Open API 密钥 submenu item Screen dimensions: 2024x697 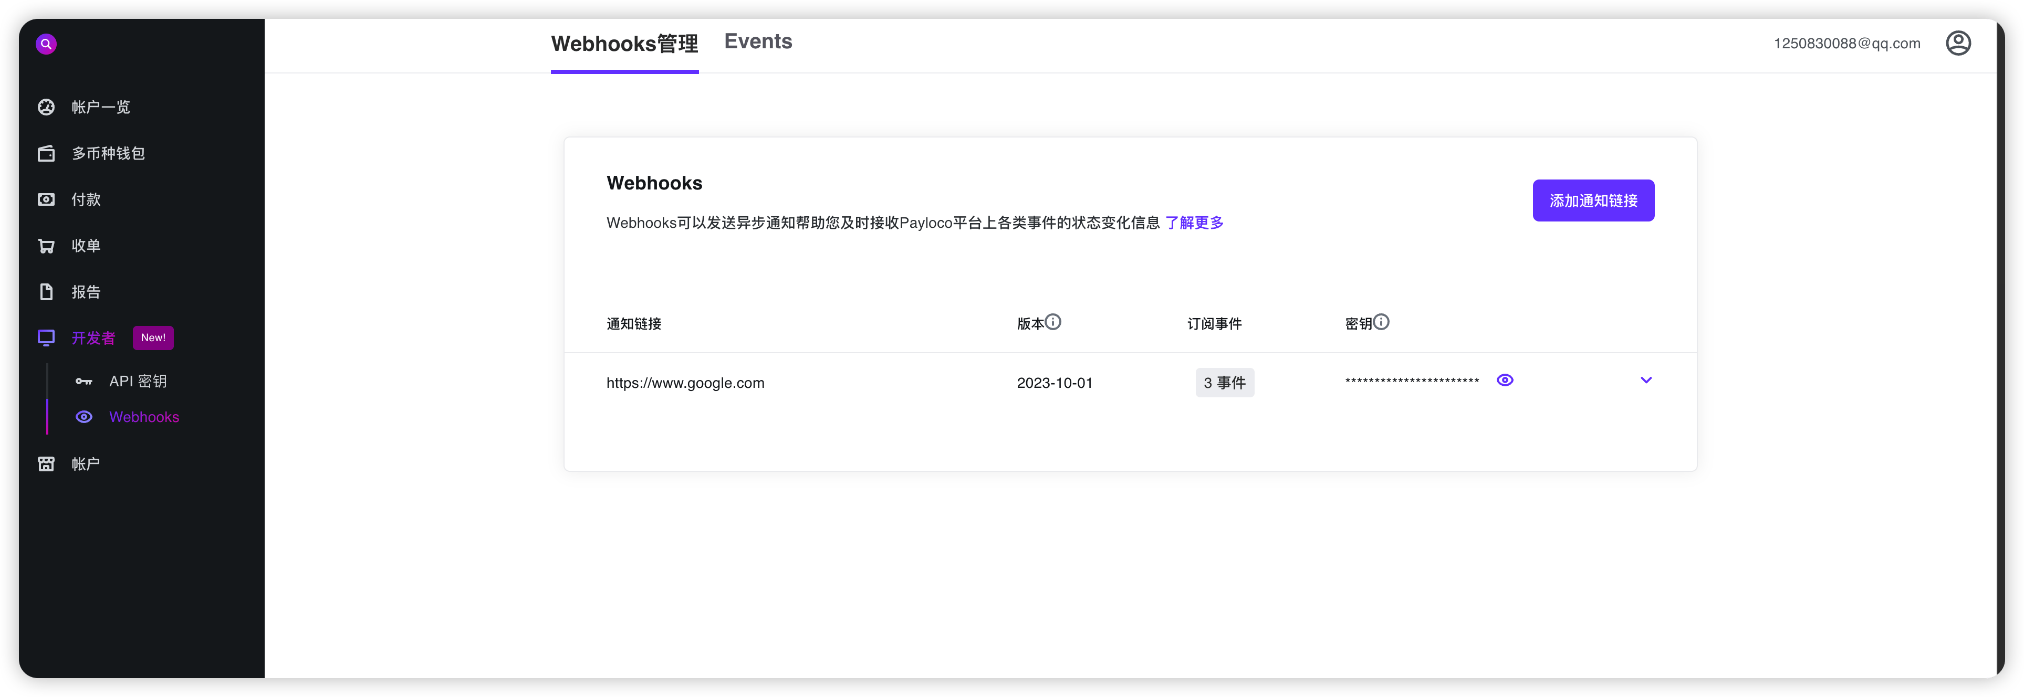[x=138, y=382]
